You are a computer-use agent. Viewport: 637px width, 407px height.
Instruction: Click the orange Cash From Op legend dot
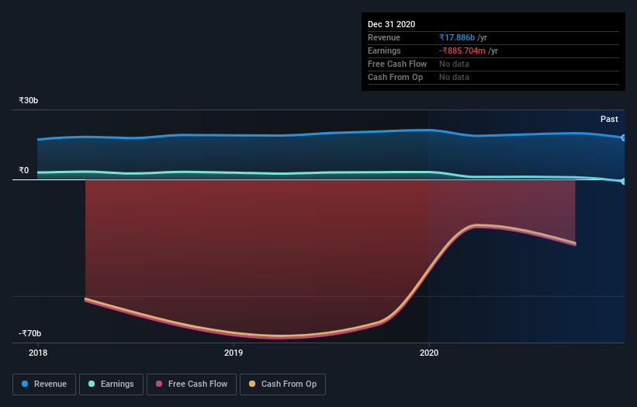point(252,384)
